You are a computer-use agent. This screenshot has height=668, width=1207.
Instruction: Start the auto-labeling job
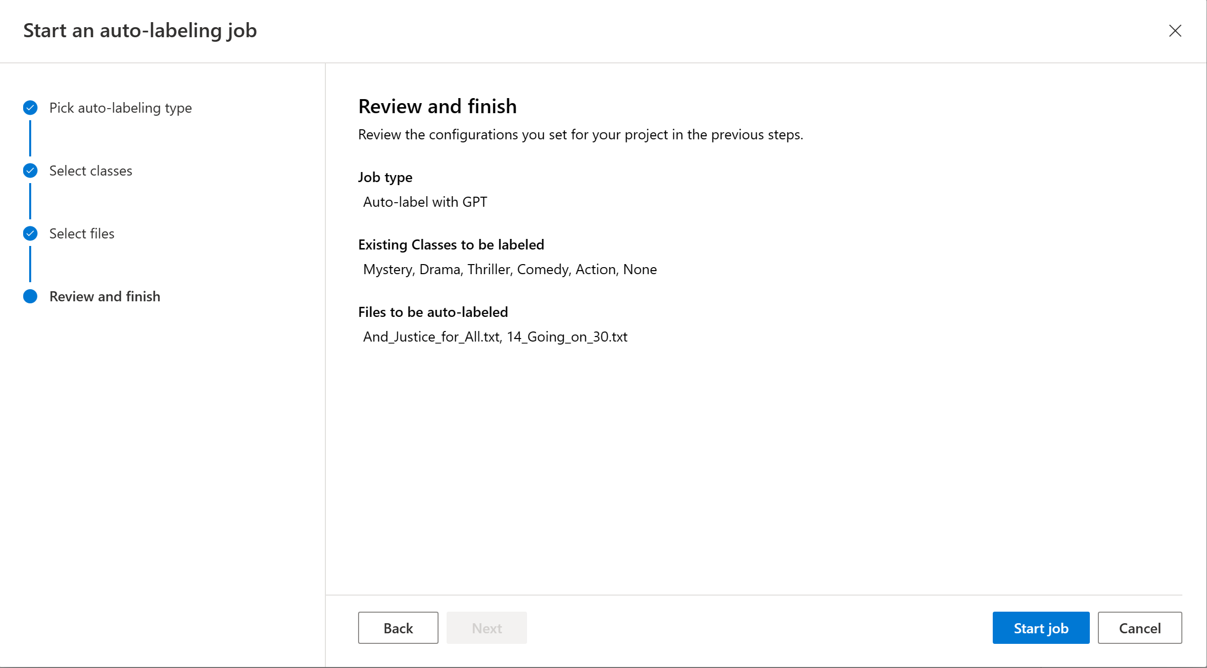[x=1041, y=628]
